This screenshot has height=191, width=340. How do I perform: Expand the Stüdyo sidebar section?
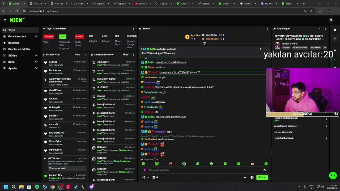tap(20, 55)
